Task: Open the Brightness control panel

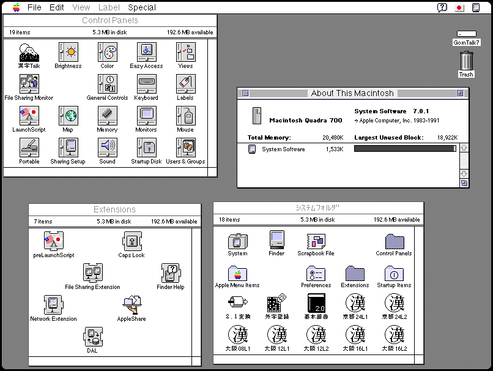Action: point(69,52)
